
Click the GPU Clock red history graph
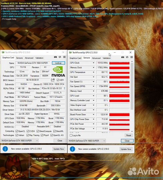(119, 63)
